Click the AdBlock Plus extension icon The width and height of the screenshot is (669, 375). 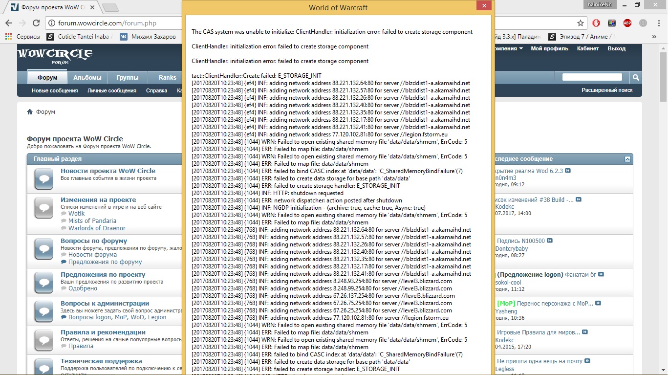coord(627,23)
